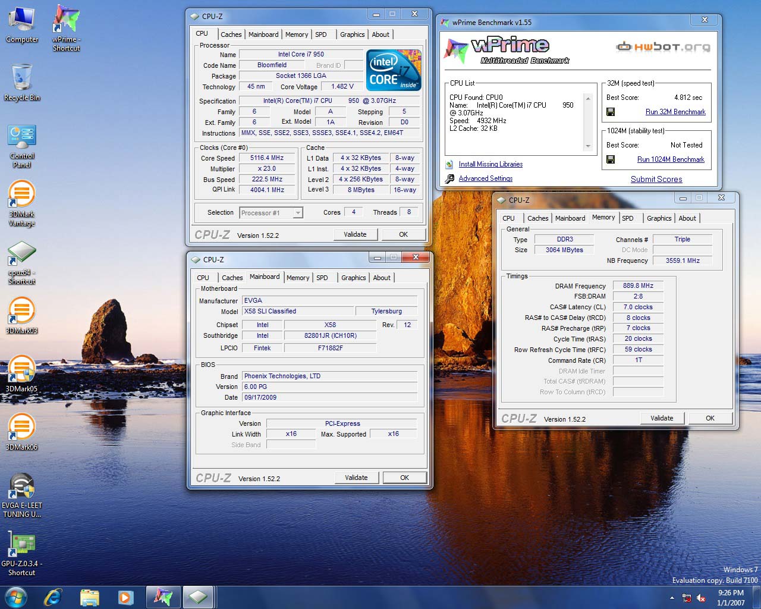
Task: Click OK in the Memory window
Action: click(710, 418)
